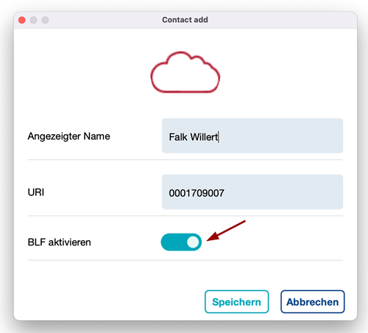Screen dimensions: 368x333
Task: Click the Angezeigter Name label
Action: [68, 136]
